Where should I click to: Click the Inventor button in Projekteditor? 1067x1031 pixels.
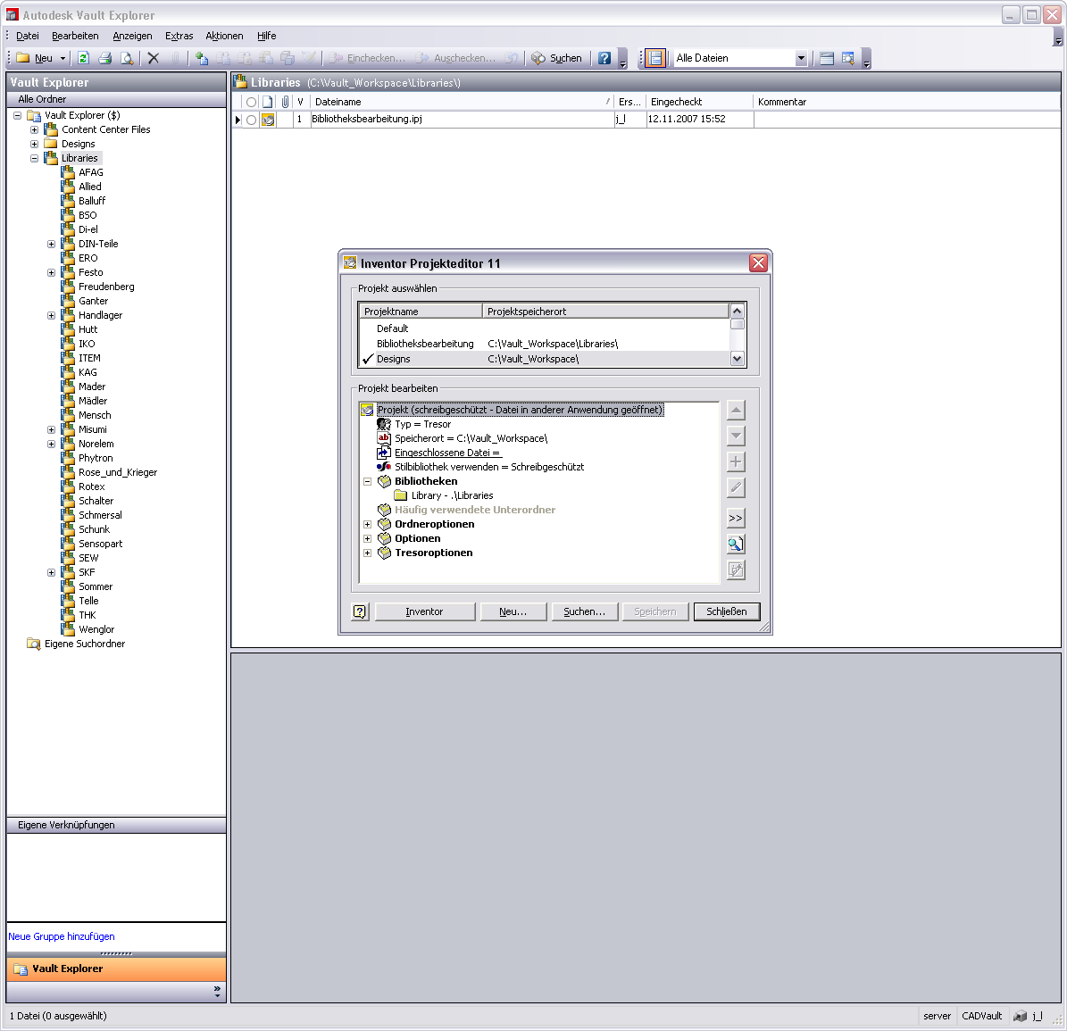pos(425,612)
